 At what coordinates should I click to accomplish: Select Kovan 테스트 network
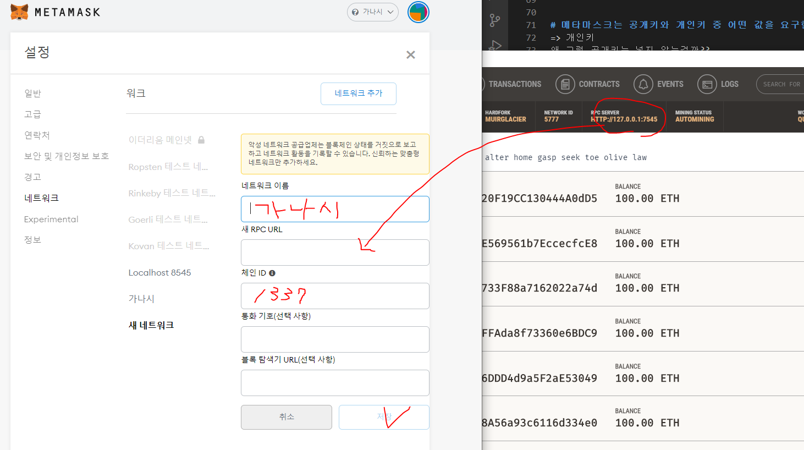(x=168, y=245)
